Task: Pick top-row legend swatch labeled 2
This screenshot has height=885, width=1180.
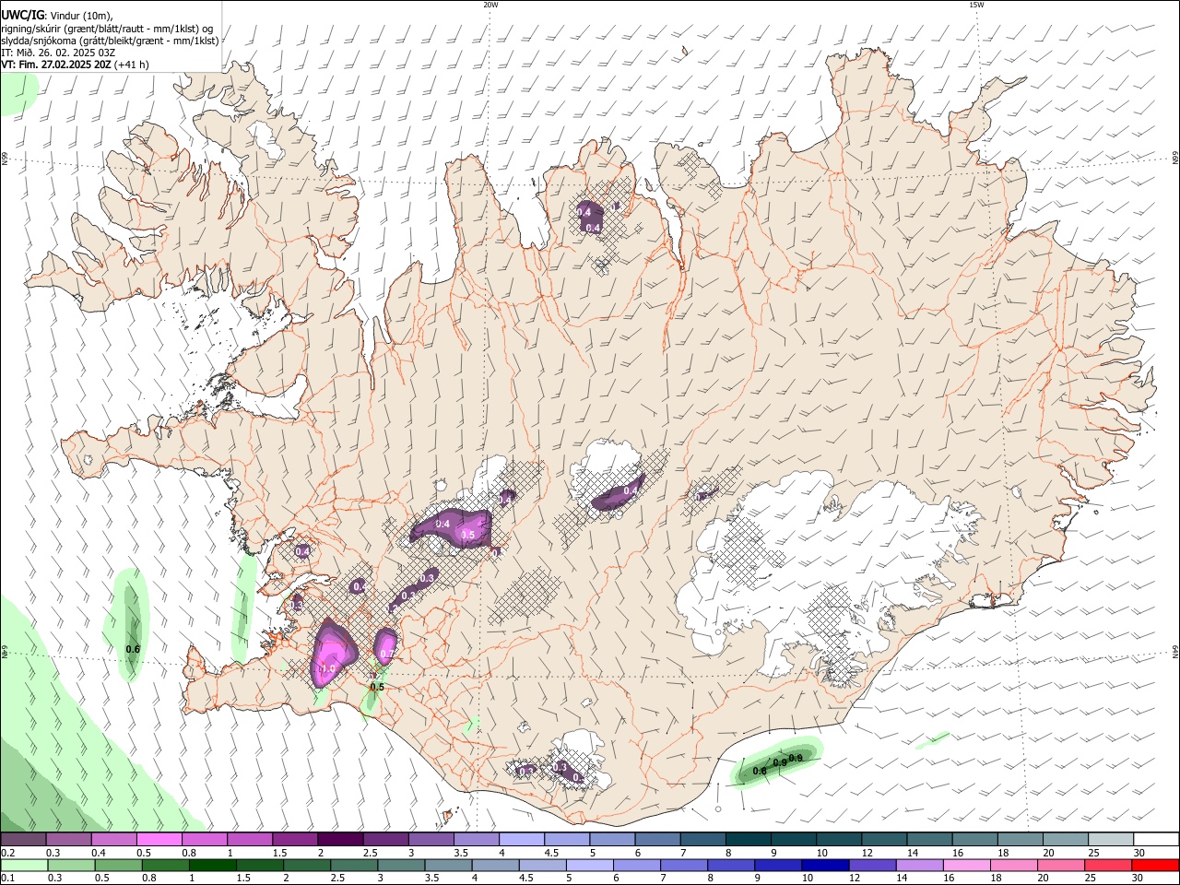Action: [339, 839]
